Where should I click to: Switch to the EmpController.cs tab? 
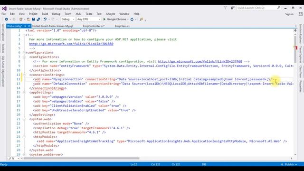(94, 26)
